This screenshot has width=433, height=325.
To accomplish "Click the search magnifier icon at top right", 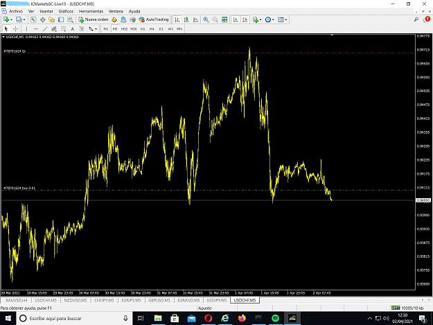I will [x=416, y=19].
